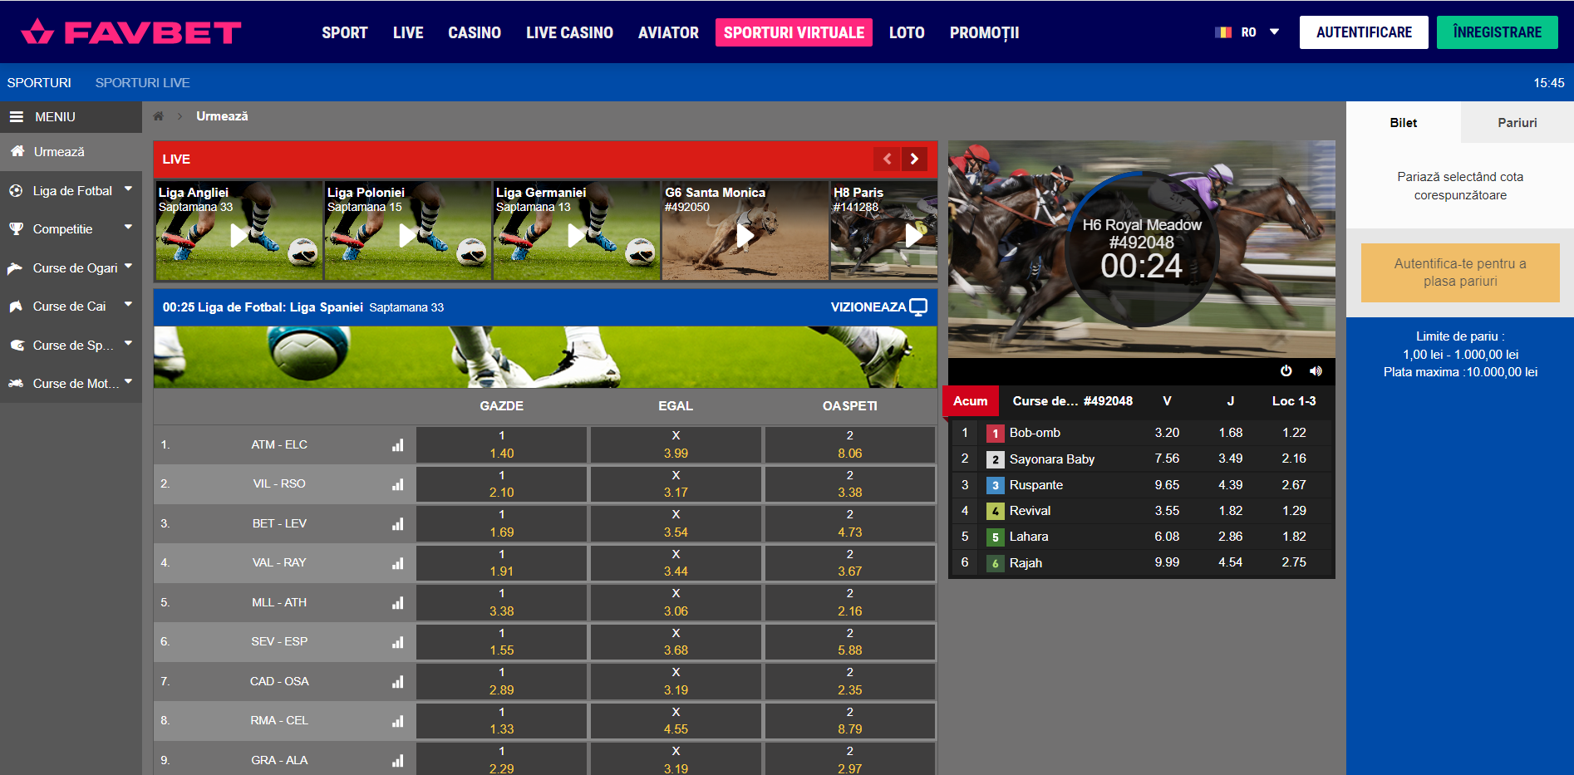
Task: Click the Romanian flag icon
Action: pyautogui.click(x=1222, y=32)
